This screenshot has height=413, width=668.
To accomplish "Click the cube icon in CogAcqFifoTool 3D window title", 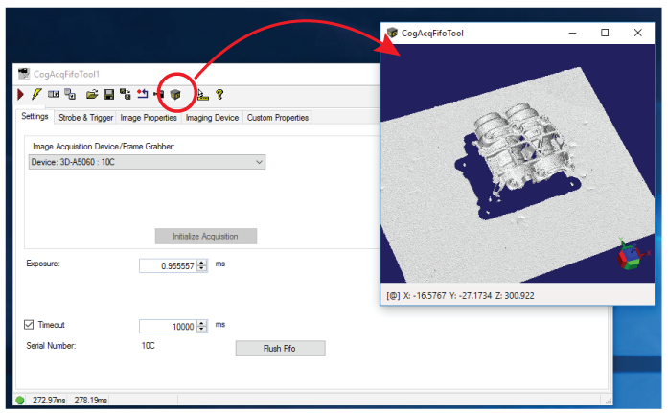I will (x=392, y=33).
